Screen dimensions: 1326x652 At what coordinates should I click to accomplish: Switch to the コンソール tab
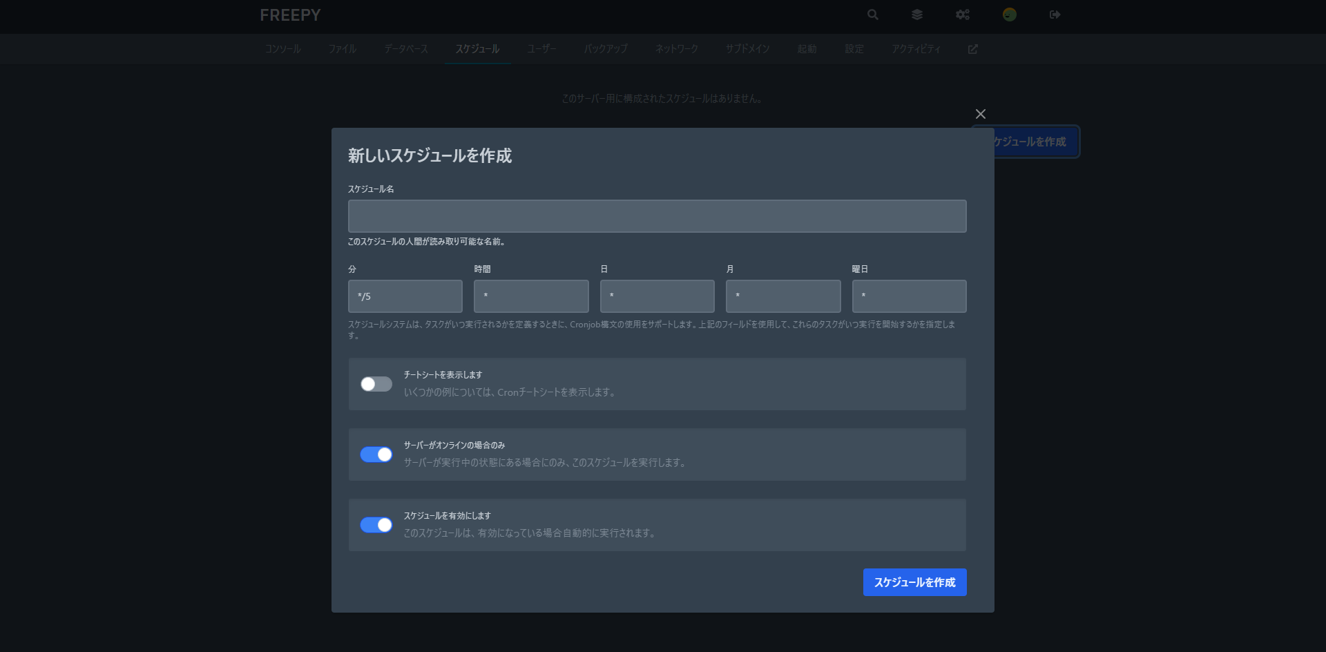click(282, 49)
